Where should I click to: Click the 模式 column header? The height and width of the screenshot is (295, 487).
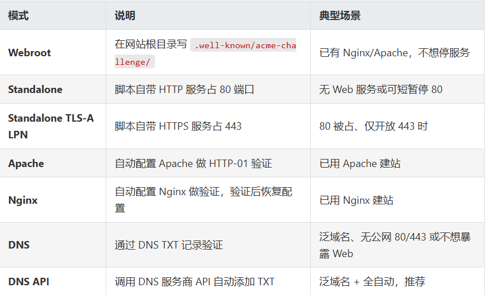tap(18, 15)
